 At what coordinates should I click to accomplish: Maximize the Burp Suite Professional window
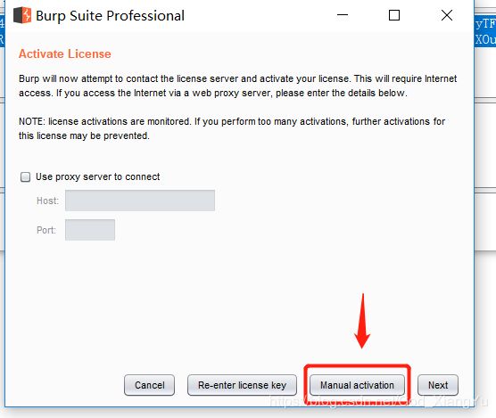(393, 15)
